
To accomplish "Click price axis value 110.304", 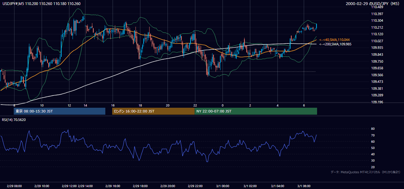I will tap(377, 21).
